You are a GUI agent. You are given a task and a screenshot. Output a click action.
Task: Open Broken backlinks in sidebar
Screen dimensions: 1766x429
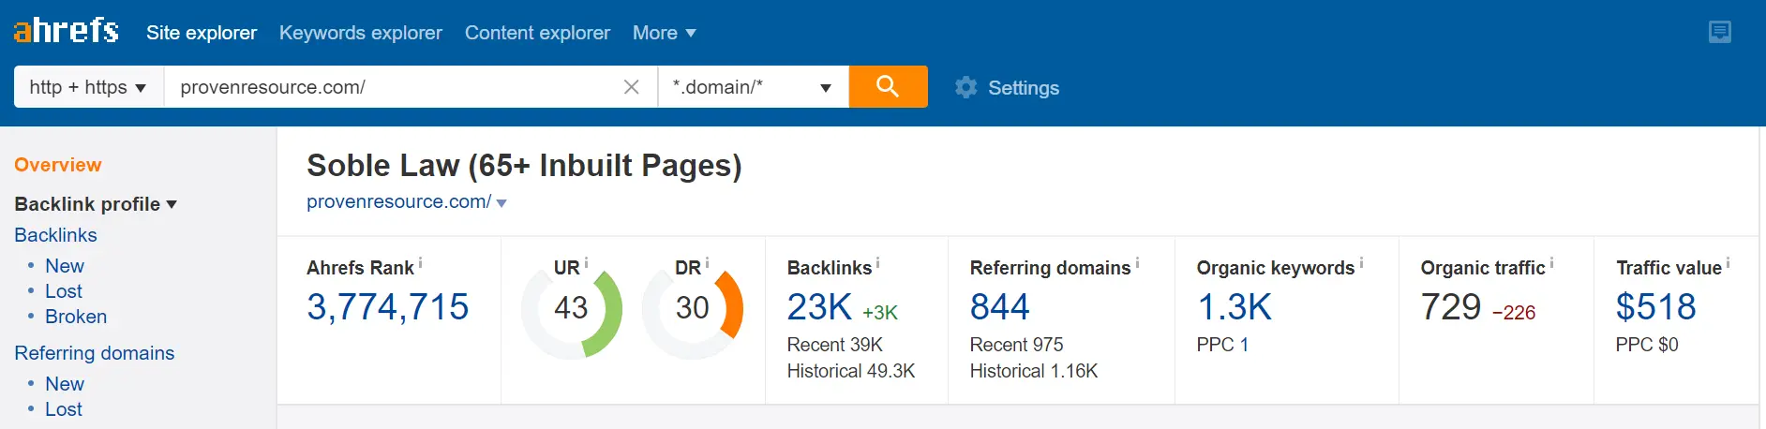(x=76, y=317)
